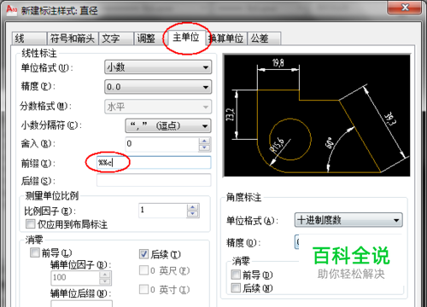
Task: Toggle the 0 英寸(I) checkbox
Action: tap(143, 289)
